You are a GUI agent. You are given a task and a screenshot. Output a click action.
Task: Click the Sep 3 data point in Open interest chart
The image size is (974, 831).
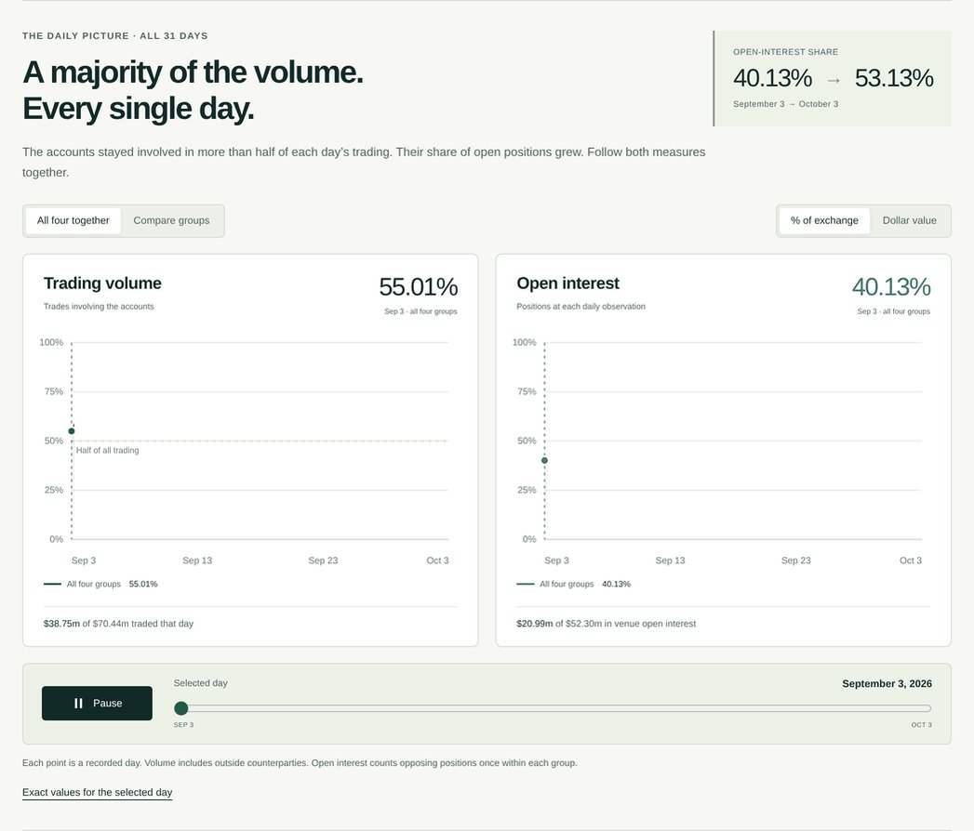click(545, 460)
